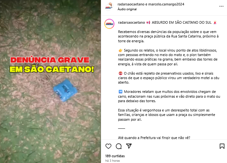Click the DENÚNCIA GRAVE red overlay text
This screenshot has width=227, height=163.
click(x=50, y=60)
